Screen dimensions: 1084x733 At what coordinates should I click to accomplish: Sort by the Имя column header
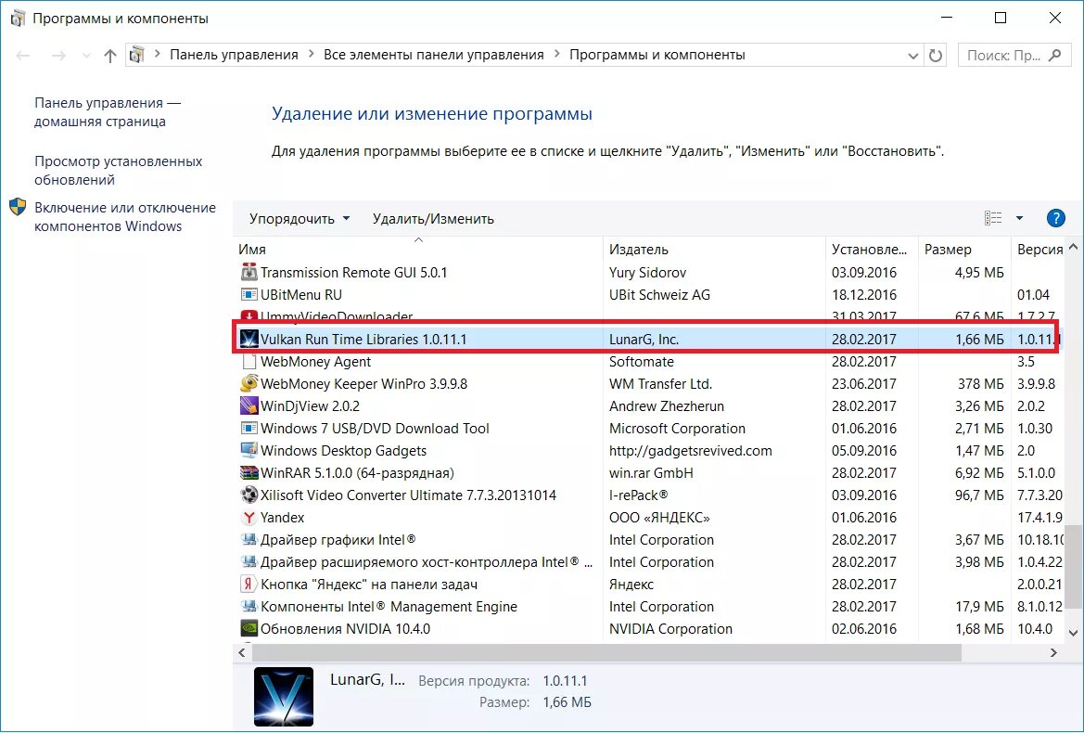pos(418,249)
